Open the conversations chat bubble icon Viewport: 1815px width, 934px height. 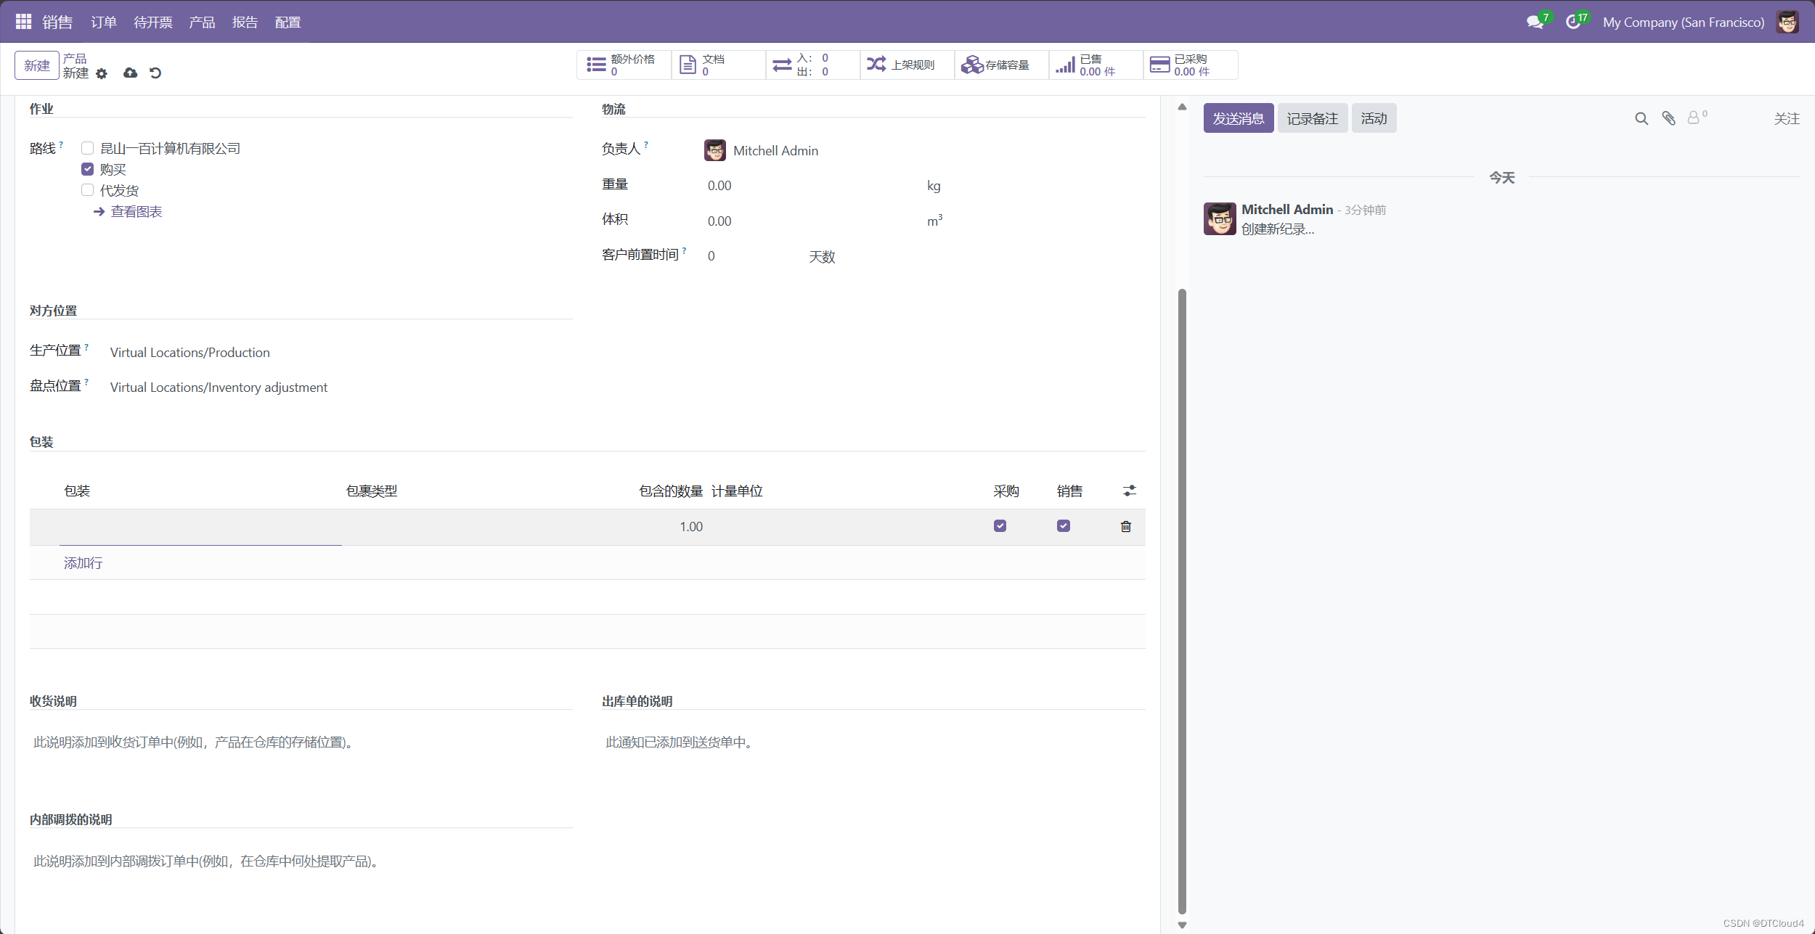pyautogui.click(x=1534, y=22)
